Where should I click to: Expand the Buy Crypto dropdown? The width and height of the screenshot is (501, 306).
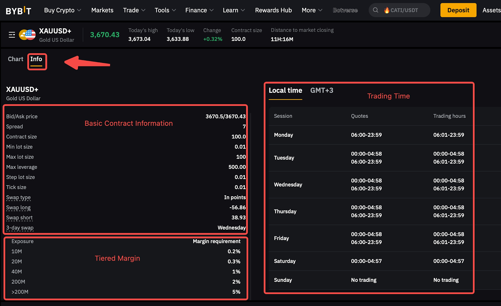point(63,10)
